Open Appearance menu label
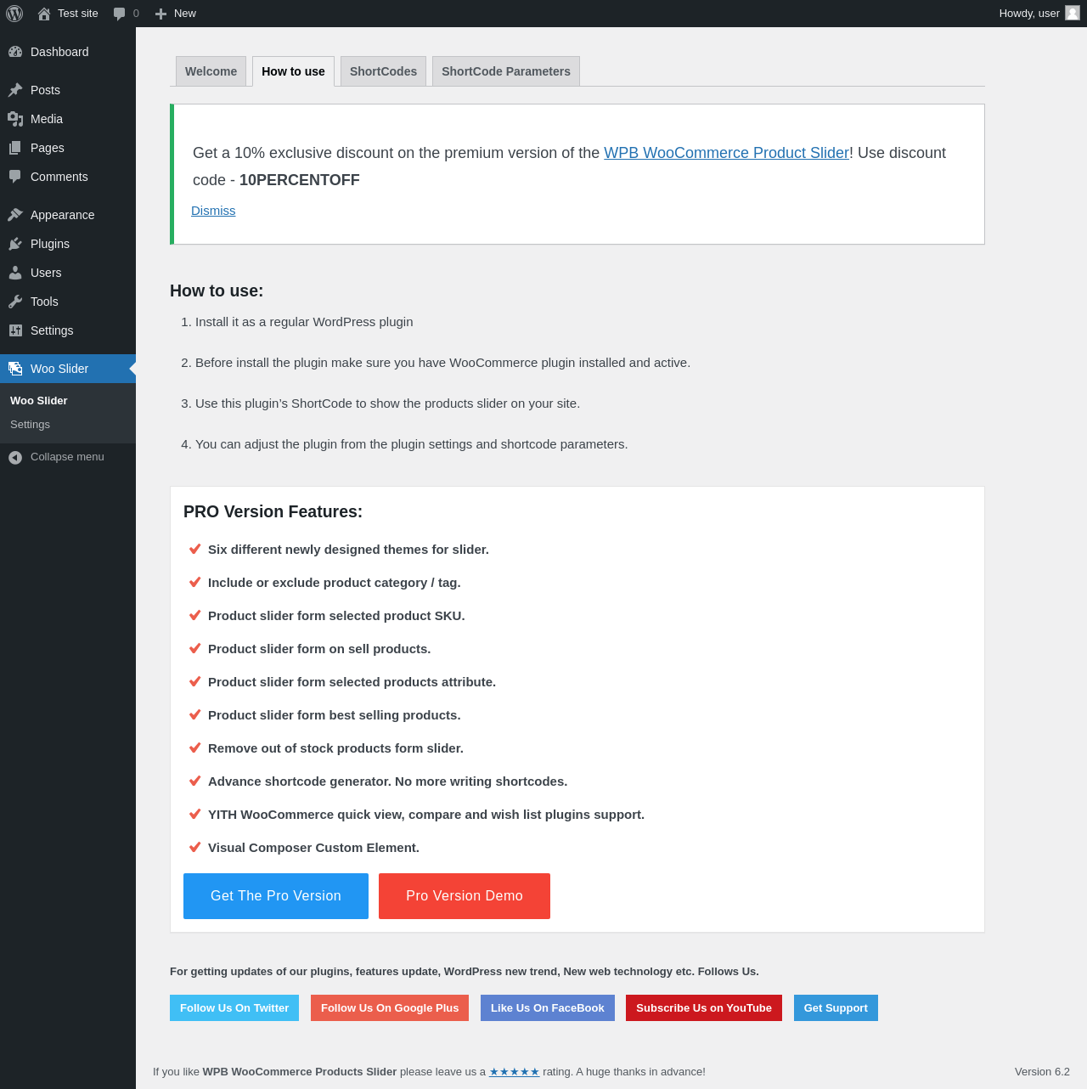Image resolution: width=1087 pixels, height=1089 pixels. [63, 215]
